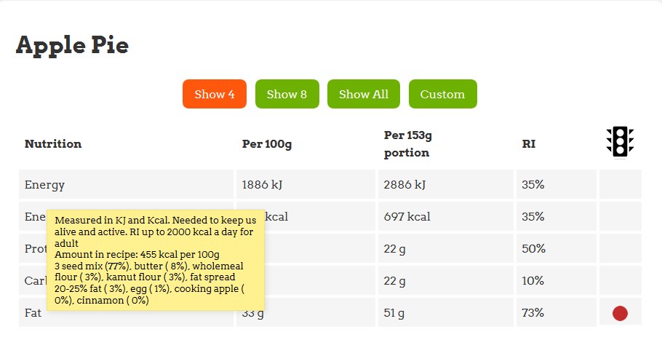Click the Energy row label
The image size is (662, 348).
(x=45, y=185)
